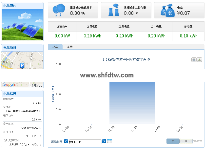Go to the next date with right arrow
The height and width of the screenshot is (151, 213).
[104, 141]
